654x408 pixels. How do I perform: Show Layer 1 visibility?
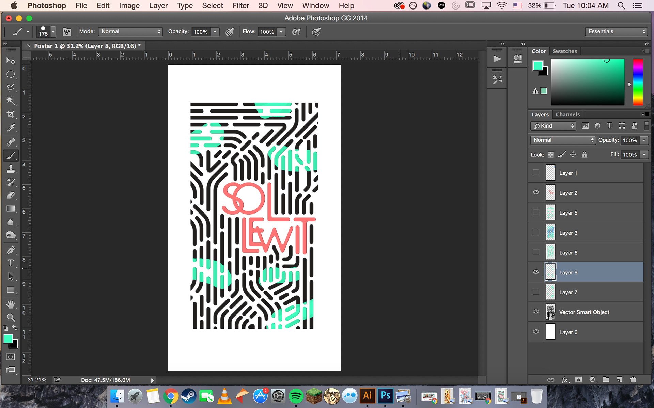click(x=536, y=172)
